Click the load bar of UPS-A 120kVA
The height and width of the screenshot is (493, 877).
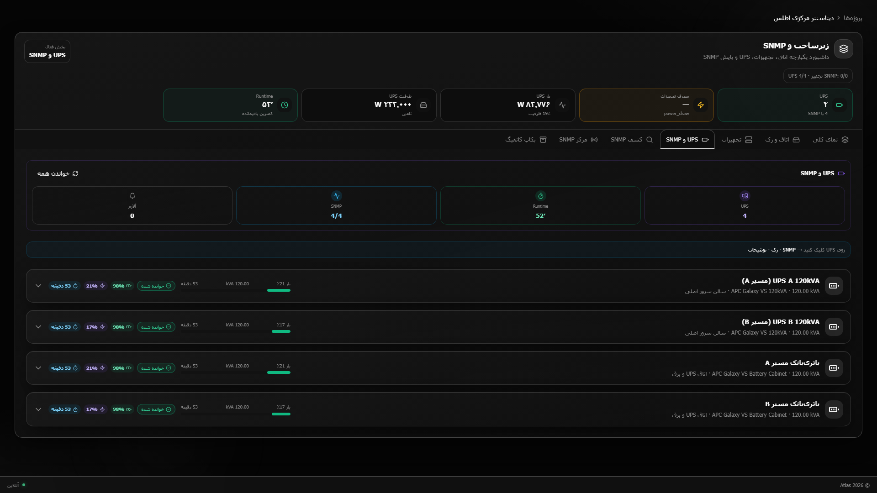point(235,290)
